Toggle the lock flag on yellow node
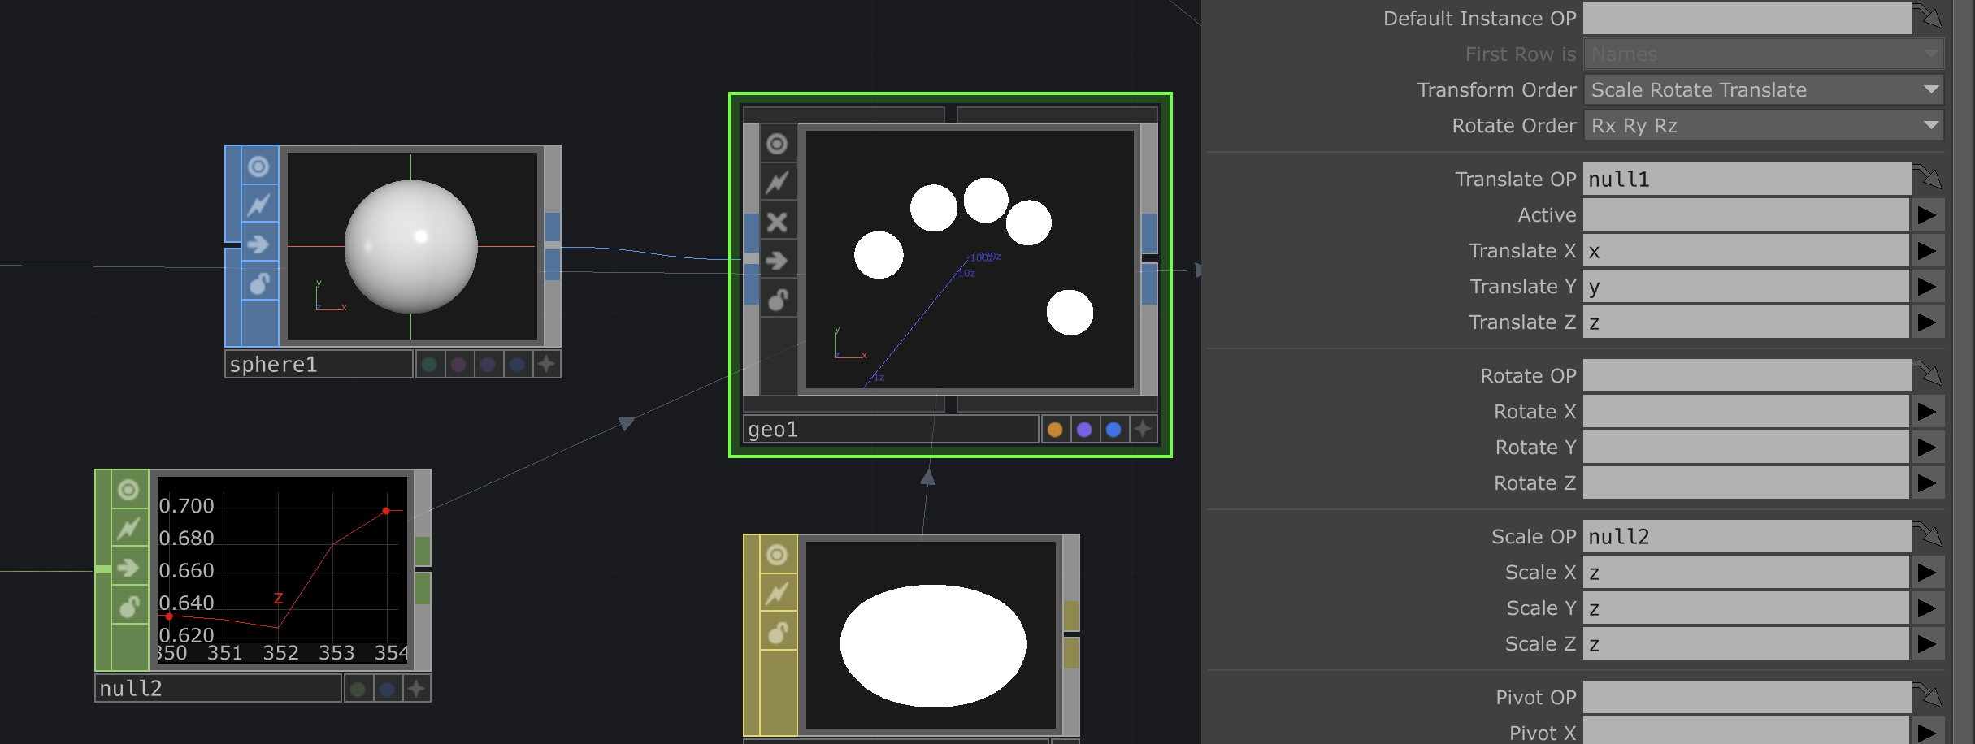The width and height of the screenshot is (1975, 744). 777,632
